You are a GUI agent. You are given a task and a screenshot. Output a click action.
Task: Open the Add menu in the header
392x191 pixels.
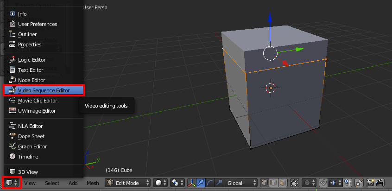[73, 183]
